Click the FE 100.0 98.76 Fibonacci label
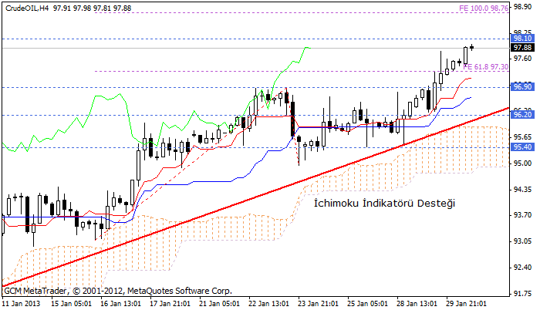Screen dimensions: 540x310 (483, 8)
